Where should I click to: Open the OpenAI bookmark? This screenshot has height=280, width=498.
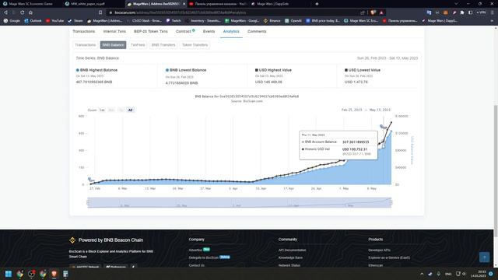(293, 21)
